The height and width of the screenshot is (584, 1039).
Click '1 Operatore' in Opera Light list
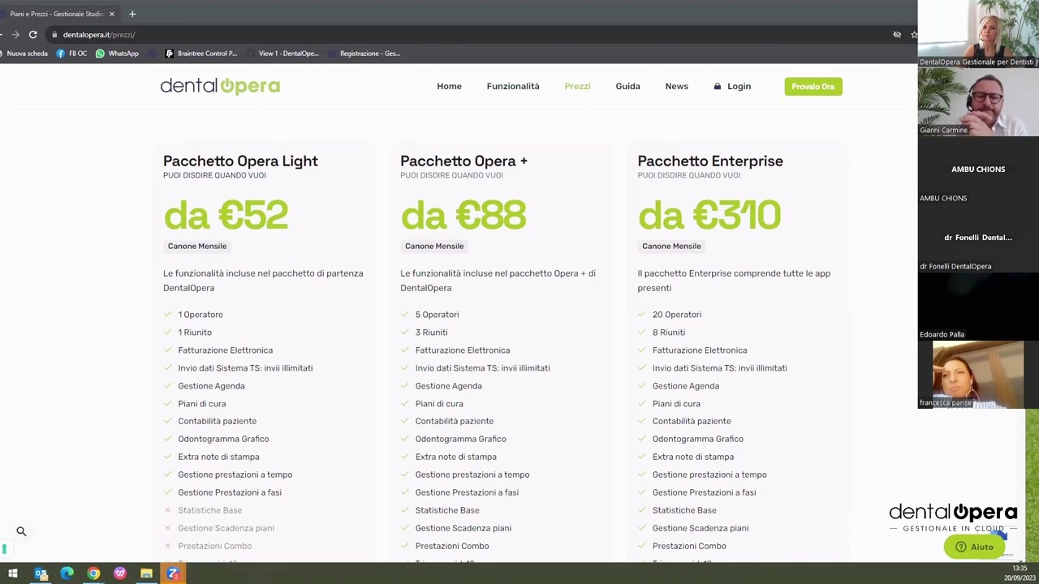coord(200,315)
